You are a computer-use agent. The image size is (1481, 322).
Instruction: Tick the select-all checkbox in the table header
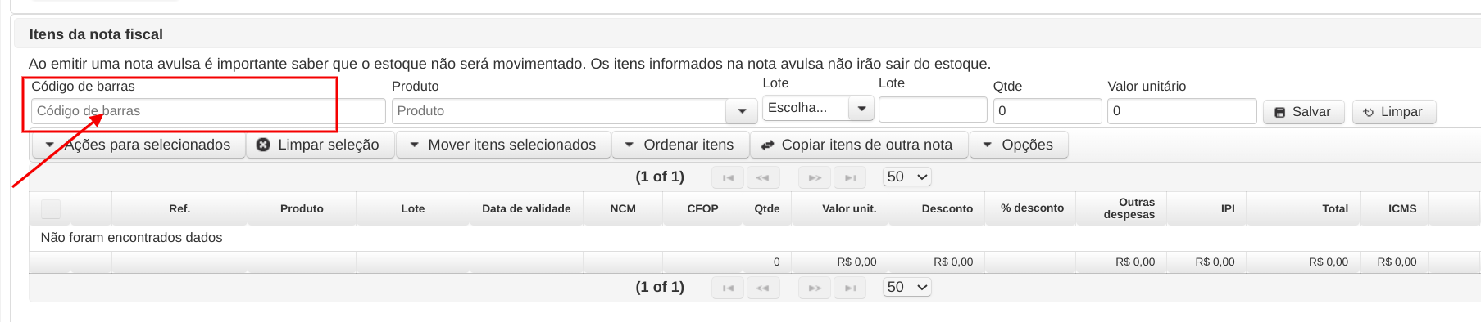tap(51, 208)
